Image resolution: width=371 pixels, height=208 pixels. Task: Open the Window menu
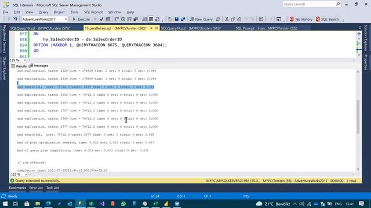point(115,12)
